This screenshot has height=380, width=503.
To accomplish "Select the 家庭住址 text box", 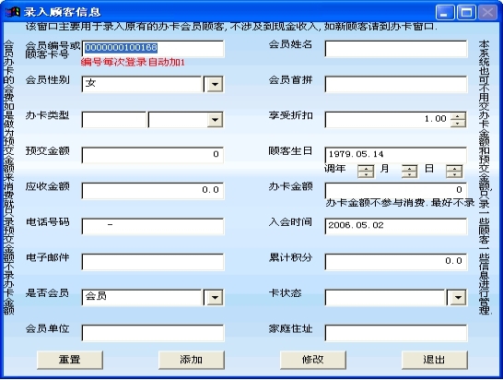I will pyautogui.click(x=396, y=333).
